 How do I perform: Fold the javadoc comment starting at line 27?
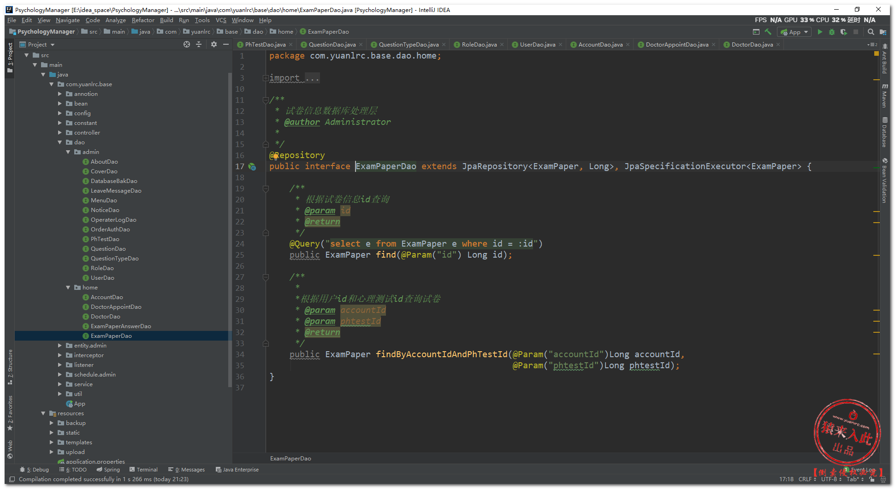click(266, 277)
